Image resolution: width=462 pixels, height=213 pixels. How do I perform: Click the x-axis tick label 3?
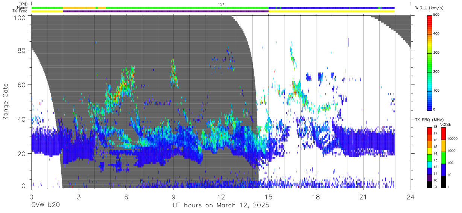79,196
